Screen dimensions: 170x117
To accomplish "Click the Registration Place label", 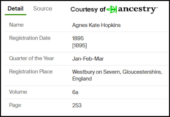I will point(31,72).
